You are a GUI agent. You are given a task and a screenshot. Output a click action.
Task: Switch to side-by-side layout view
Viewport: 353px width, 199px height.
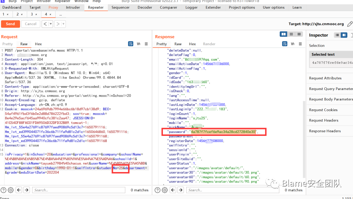(283, 34)
